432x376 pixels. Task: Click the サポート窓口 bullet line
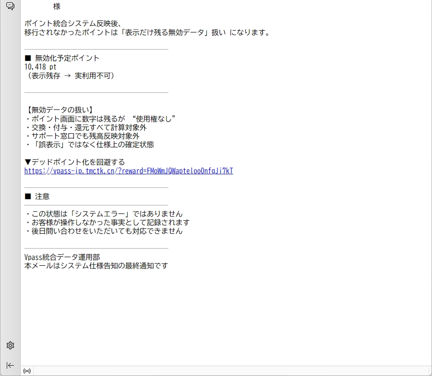coord(82,136)
